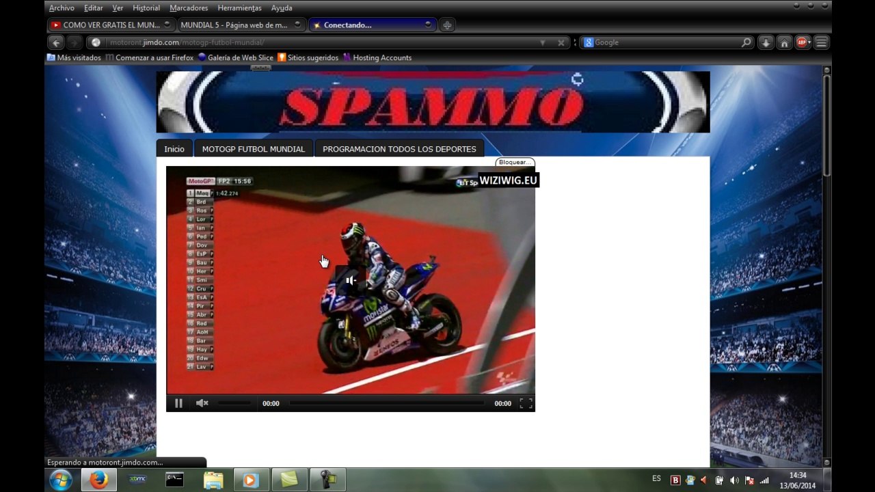Open the Sitios sugeridos bookmark

point(308,58)
